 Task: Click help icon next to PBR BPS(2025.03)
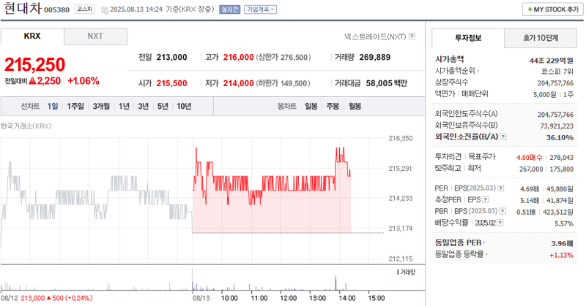[502, 211]
